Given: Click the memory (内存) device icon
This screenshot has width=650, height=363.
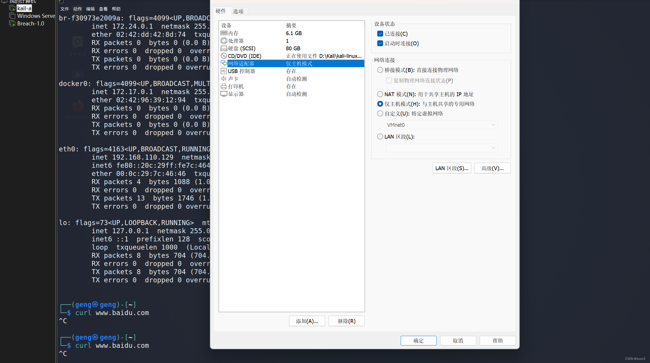Looking at the screenshot, I should coord(224,33).
